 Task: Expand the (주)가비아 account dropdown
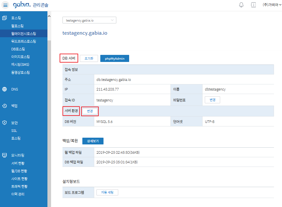tap(272, 5)
